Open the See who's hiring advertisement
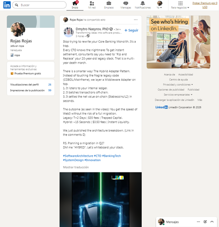This screenshot has height=227, width=219. (179, 42)
